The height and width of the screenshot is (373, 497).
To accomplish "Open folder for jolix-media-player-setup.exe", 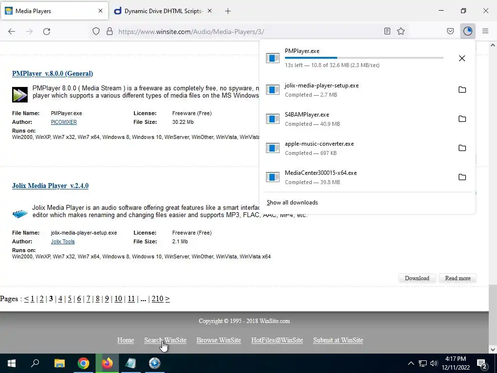I will (462, 90).
